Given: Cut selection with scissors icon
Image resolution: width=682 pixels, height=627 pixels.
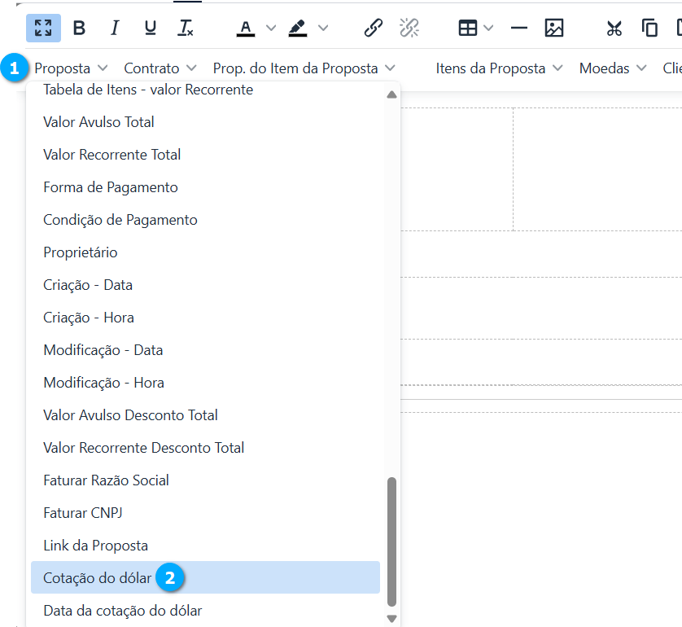Looking at the screenshot, I should (614, 28).
